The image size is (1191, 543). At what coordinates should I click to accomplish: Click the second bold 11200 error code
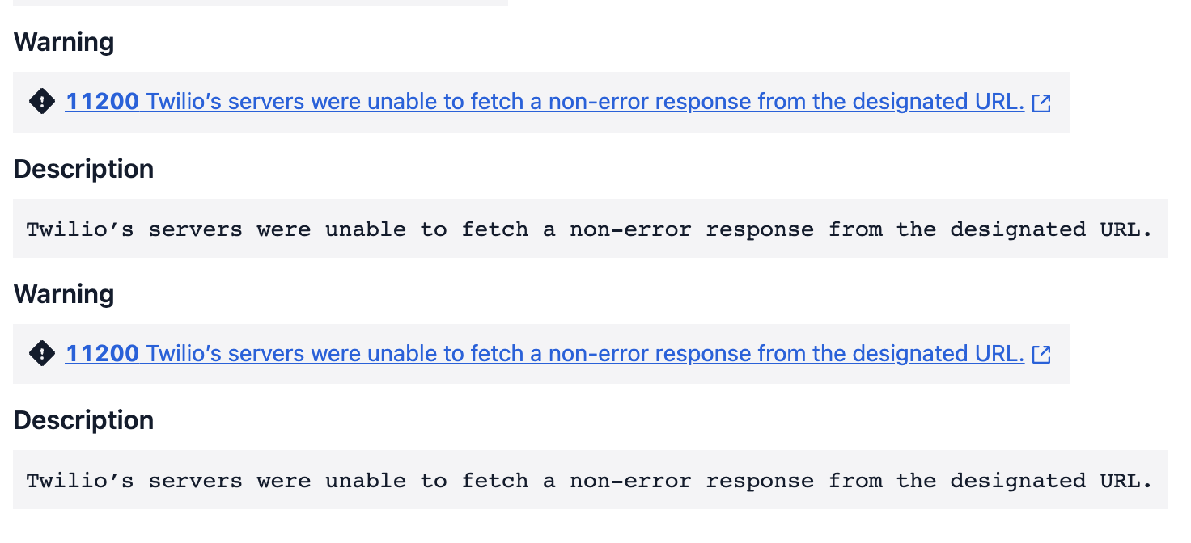coord(102,354)
